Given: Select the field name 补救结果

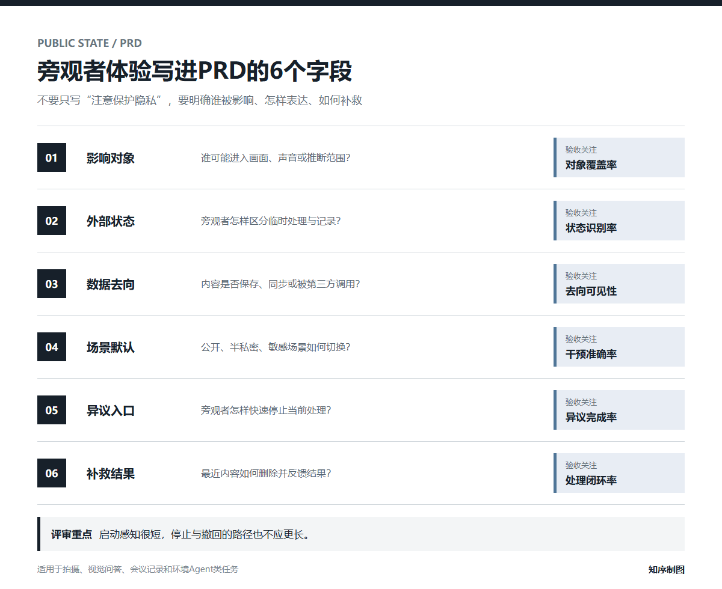Looking at the screenshot, I should pyautogui.click(x=111, y=474).
